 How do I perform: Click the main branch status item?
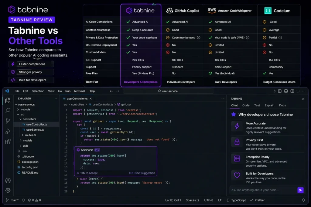(12, 200)
